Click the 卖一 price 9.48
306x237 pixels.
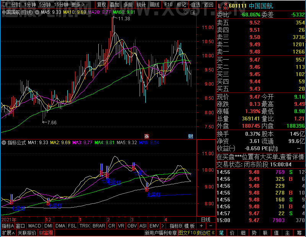[x=255, y=52]
